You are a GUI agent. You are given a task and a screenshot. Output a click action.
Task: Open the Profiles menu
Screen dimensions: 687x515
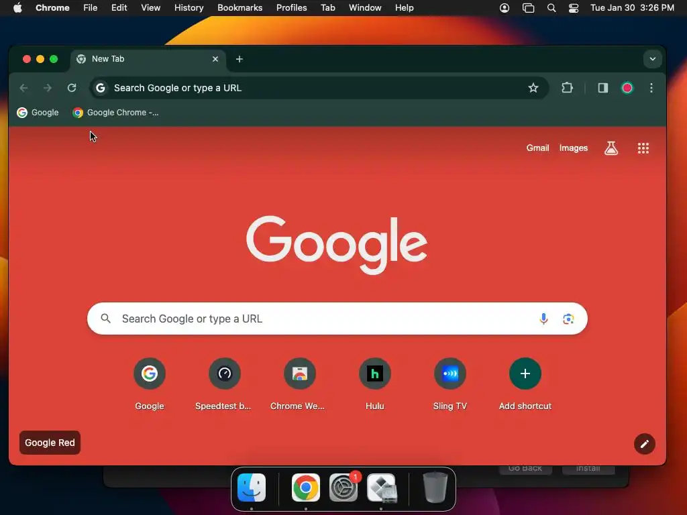pos(291,8)
